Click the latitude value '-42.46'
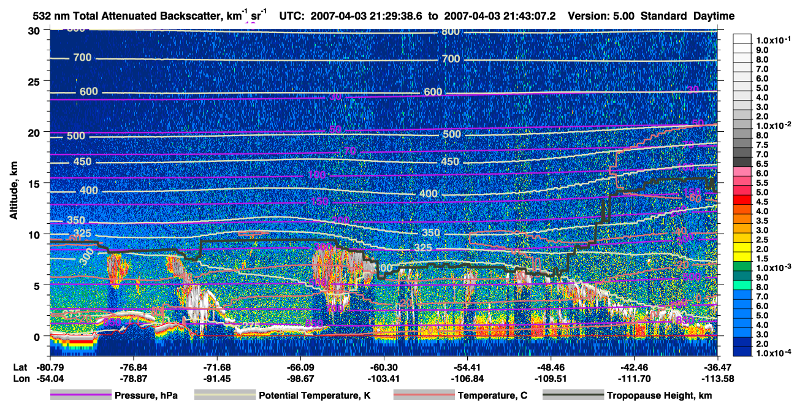The width and height of the screenshot is (797, 409). pyautogui.click(x=635, y=368)
